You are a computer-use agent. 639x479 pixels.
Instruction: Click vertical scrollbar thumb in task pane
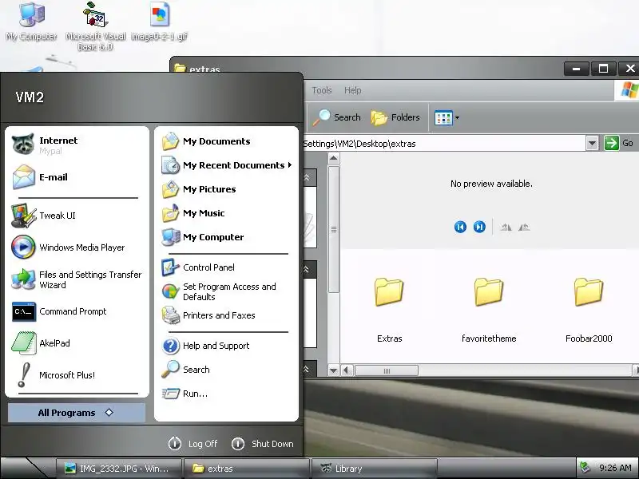point(334,229)
